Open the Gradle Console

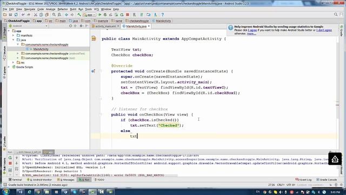click(327, 180)
